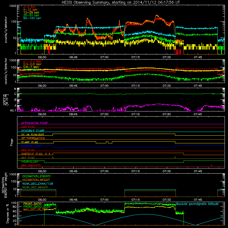Click the 0.1-0.3 MeV legend label
The image size is (228, 228).
tap(32, 61)
